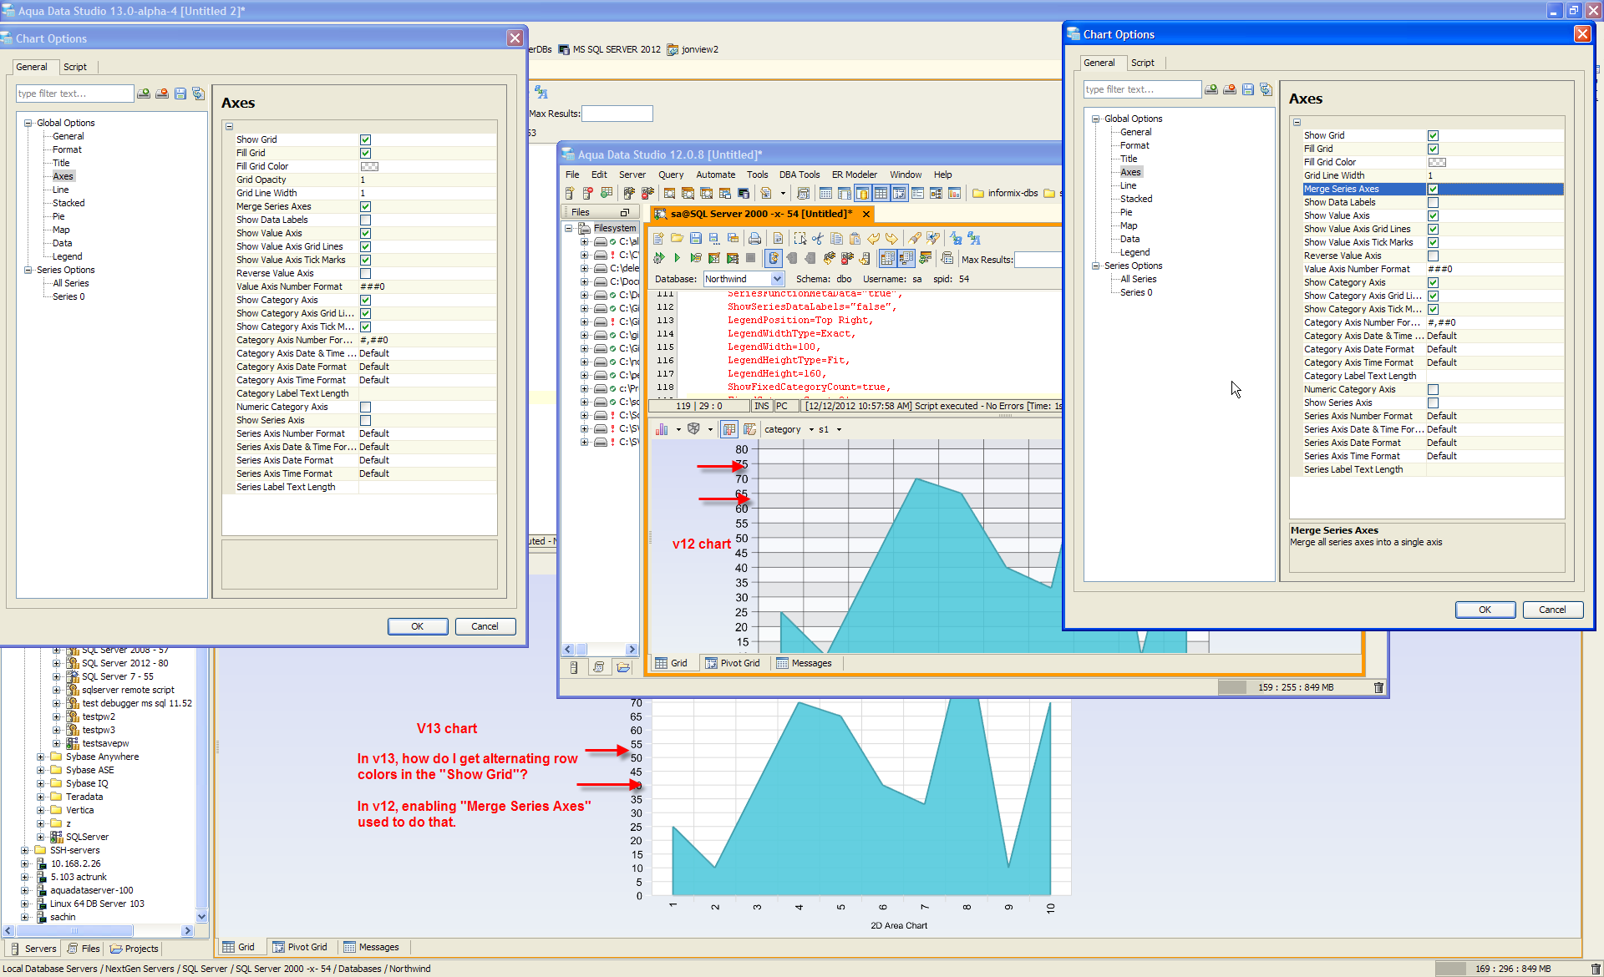Image resolution: width=1604 pixels, height=977 pixels.
Task: Click the green Execute arrow in v12 editor toolbar
Action: [678, 258]
